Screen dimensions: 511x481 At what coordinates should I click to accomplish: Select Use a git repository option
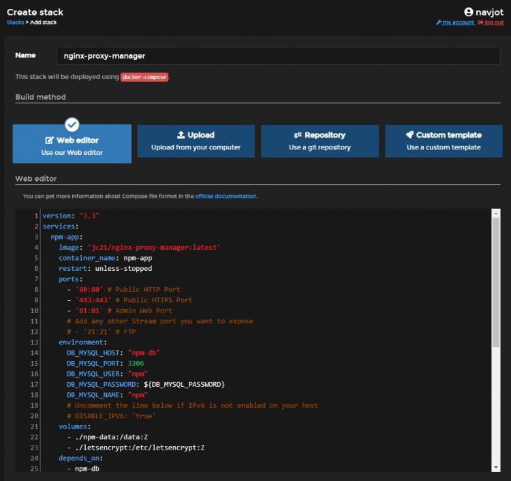[320, 141]
